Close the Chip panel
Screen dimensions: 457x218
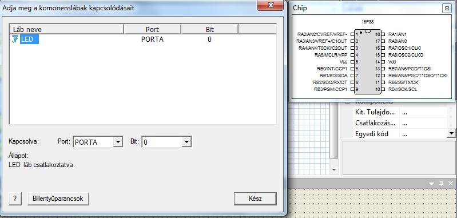click(446, 9)
